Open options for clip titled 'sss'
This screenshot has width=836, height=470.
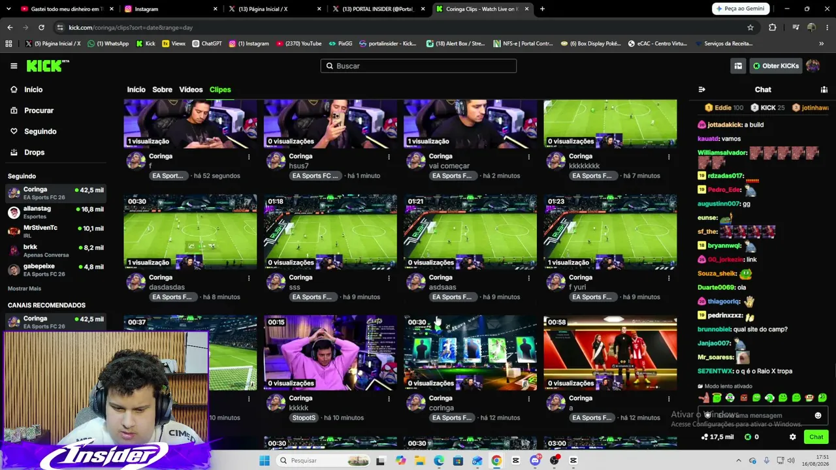click(x=389, y=278)
